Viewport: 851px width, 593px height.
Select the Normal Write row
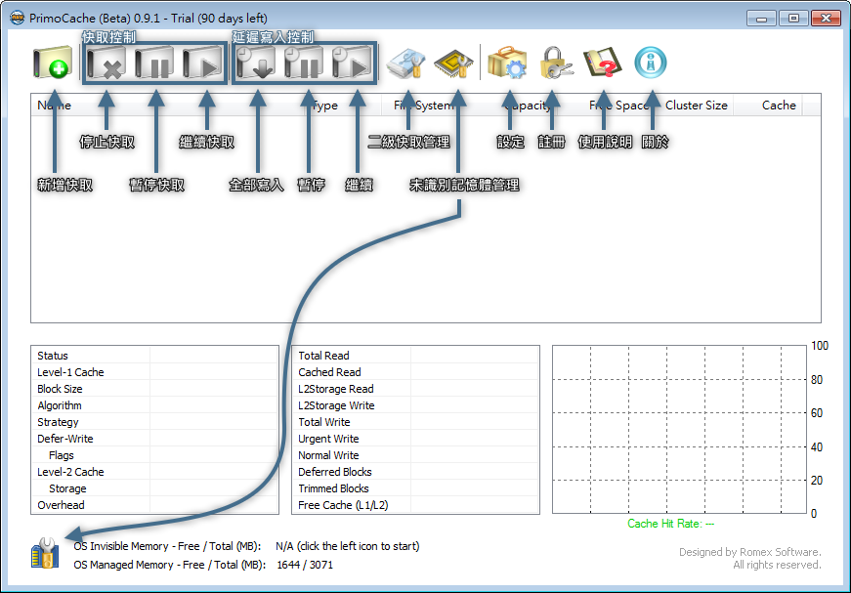coord(416,455)
